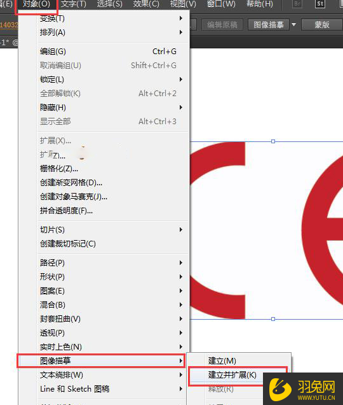The width and height of the screenshot is (343, 405).
Task: Open the 帮助(H) menu
Action: click(x=260, y=4)
